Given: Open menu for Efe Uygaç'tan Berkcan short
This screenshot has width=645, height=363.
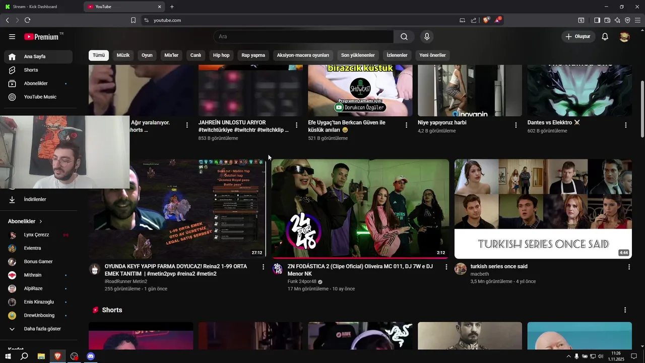Looking at the screenshot, I should (406, 125).
